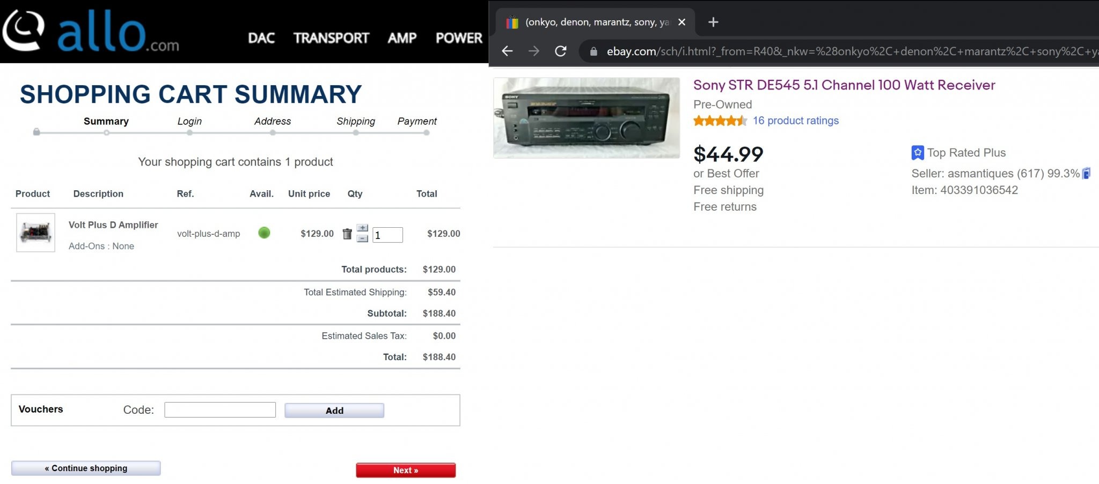1099x484 pixels.
Task: Select the eBay search tab
Action: pos(596,22)
